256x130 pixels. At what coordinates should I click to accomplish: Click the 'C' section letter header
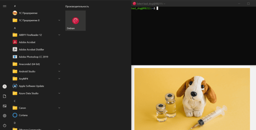15,101
